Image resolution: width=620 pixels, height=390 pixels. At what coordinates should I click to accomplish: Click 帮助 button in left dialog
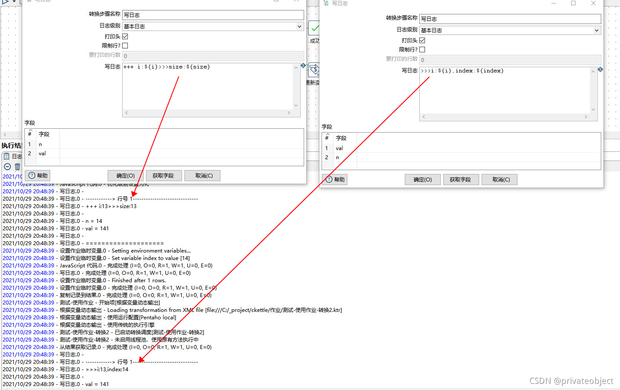(38, 176)
